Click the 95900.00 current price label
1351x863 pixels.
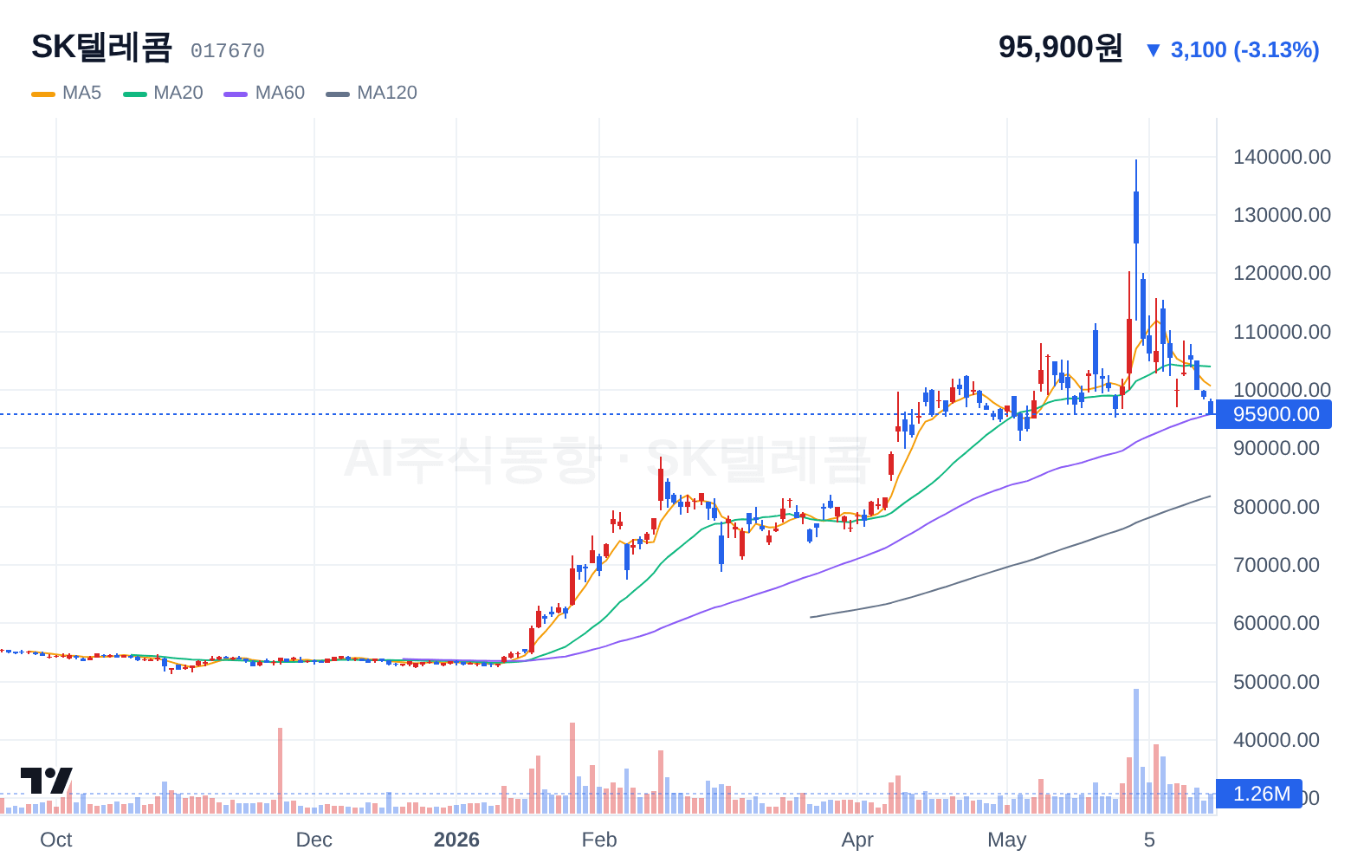(x=1276, y=414)
